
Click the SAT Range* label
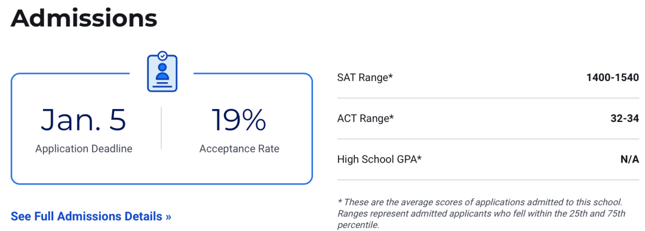[365, 77]
